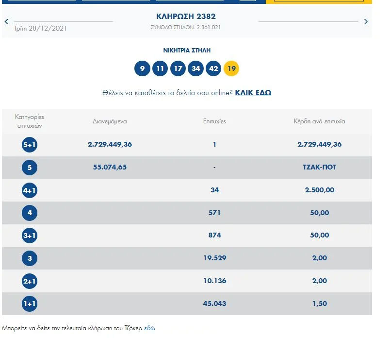Click winning number ball 34

click(195, 68)
